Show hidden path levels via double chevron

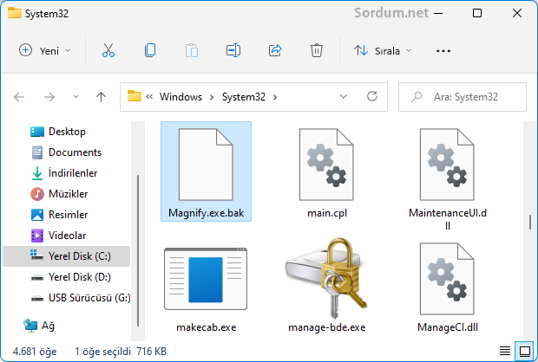pyautogui.click(x=149, y=97)
